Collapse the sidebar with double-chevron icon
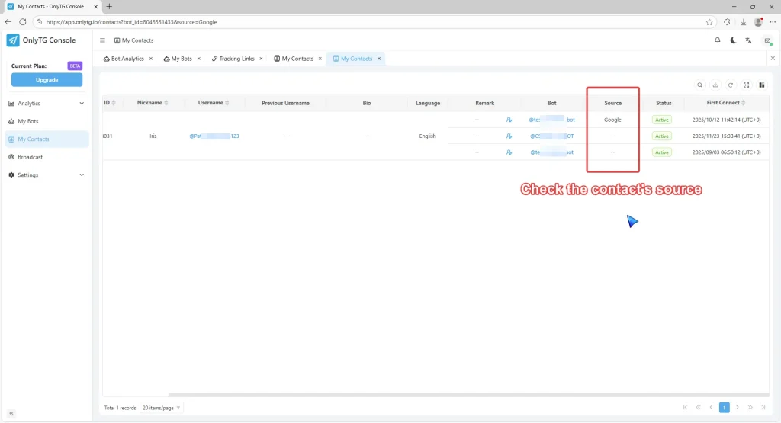Image resolution: width=781 pixels, height=423 pixels. point(11,413)
